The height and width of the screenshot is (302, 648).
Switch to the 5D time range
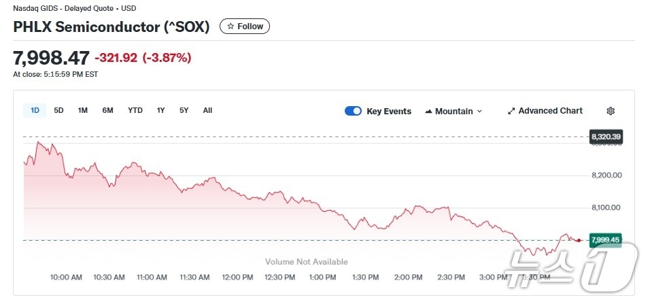[x=58, y=110]
